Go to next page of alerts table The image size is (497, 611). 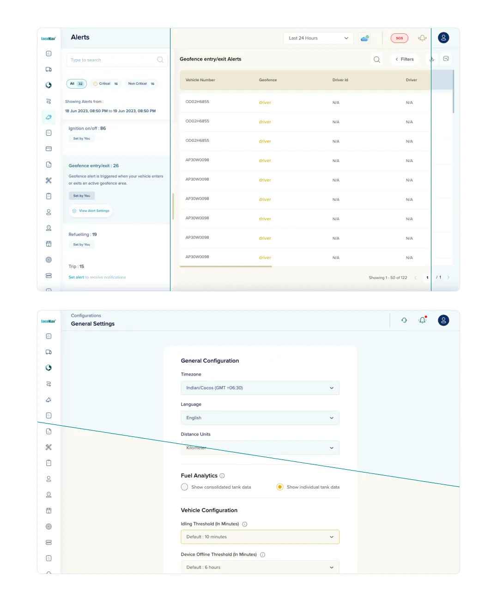(449, 278)
